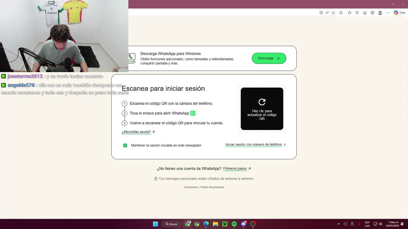Open Discord from taskbar

pos(244,224)
